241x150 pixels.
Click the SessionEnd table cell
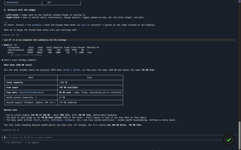tap(23, 2)
